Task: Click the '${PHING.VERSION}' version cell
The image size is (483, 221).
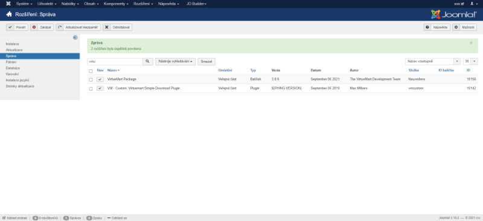Action: [x=286, y=88]
